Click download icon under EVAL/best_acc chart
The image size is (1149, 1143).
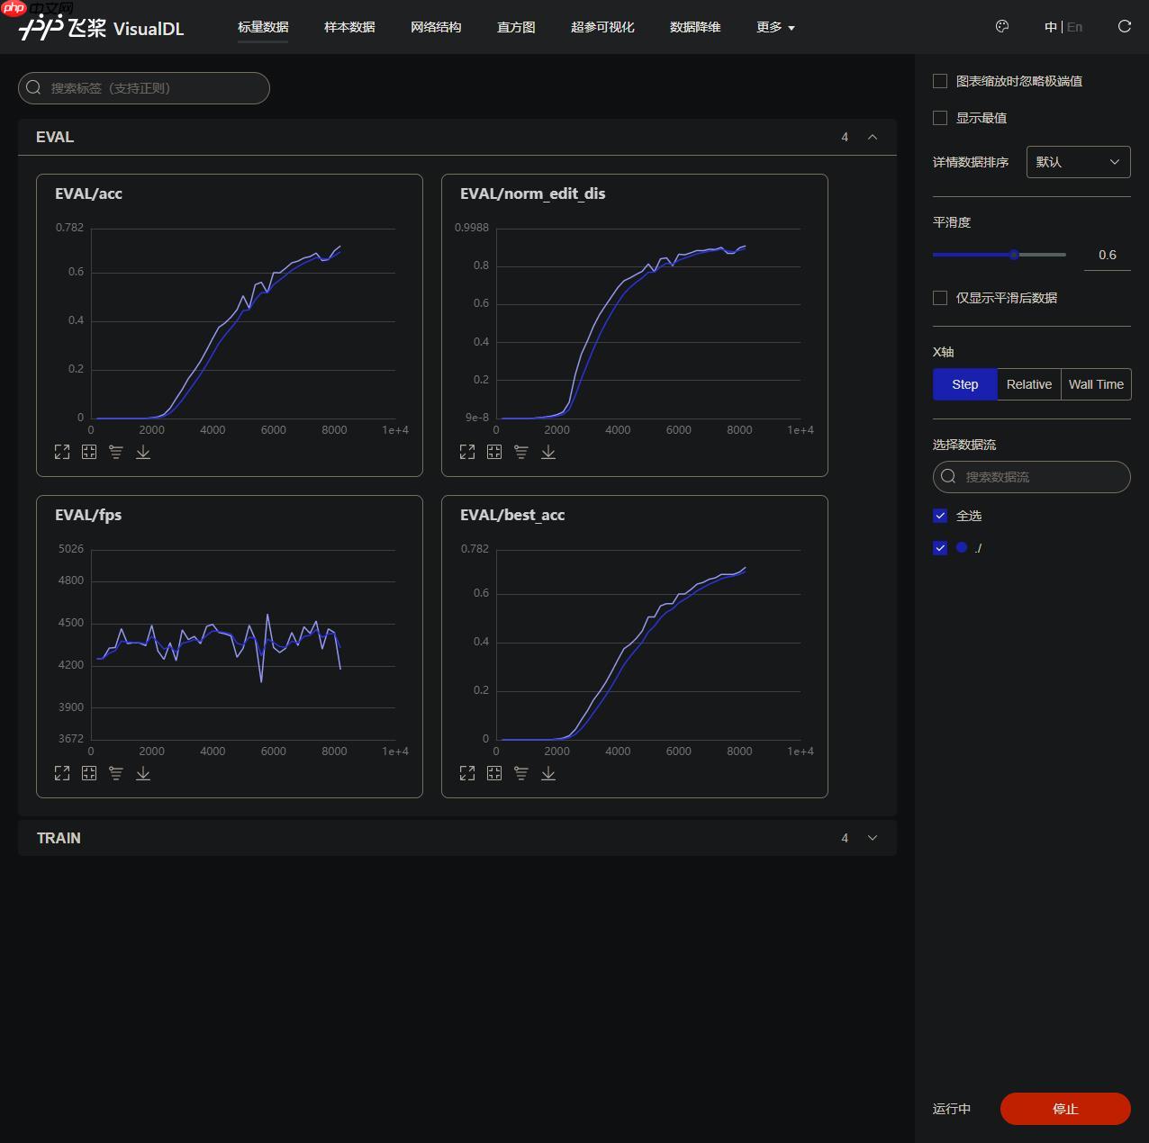coord(548,773)
